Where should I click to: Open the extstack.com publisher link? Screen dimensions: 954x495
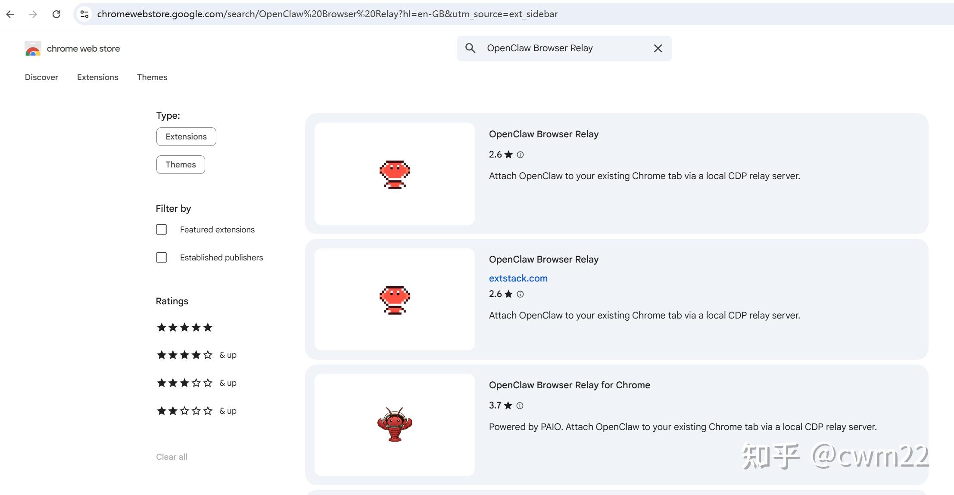(518, 278)
